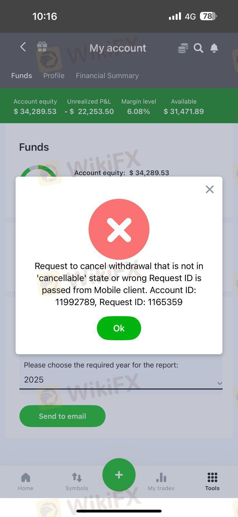This screenshot has height=517, width=238.
Task: Open the Financial Summary tab
Action: 107,76
